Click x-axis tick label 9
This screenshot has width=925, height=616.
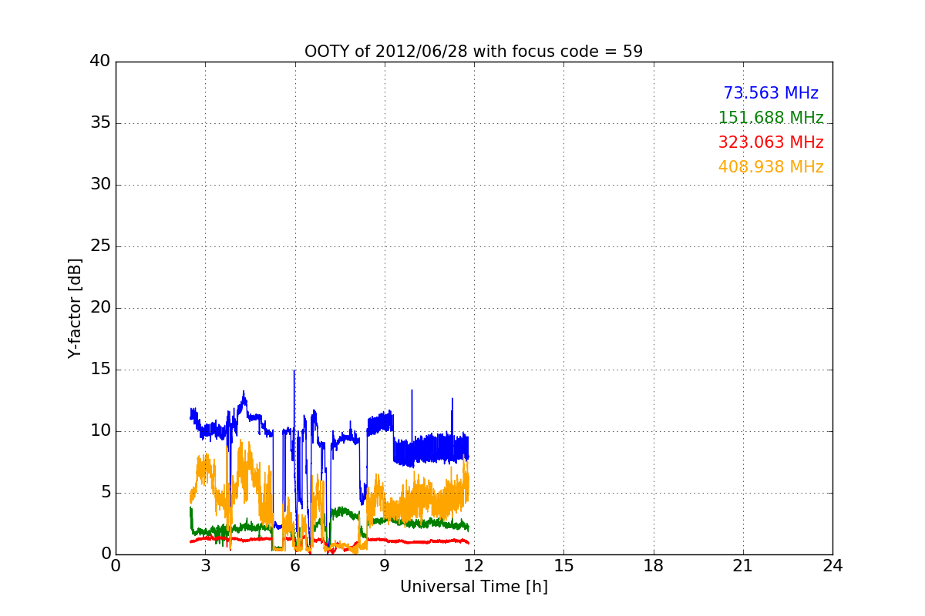point(385,566)
